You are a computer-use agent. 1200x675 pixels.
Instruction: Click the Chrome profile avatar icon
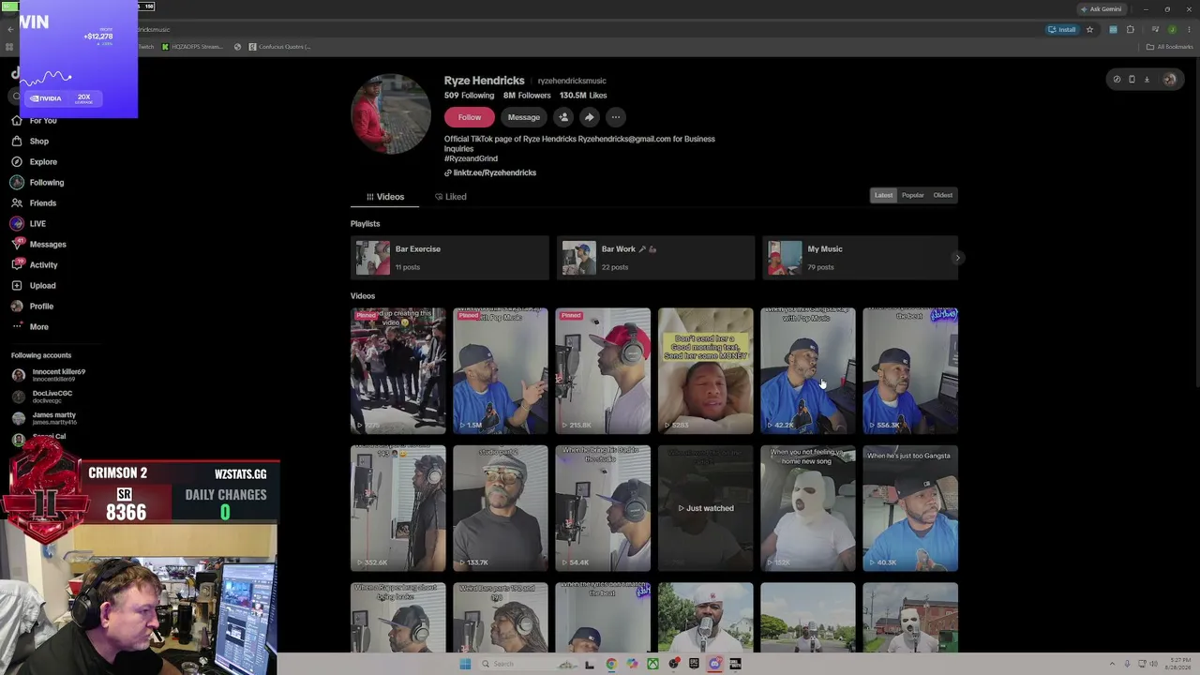click(x=1172, y=29)
